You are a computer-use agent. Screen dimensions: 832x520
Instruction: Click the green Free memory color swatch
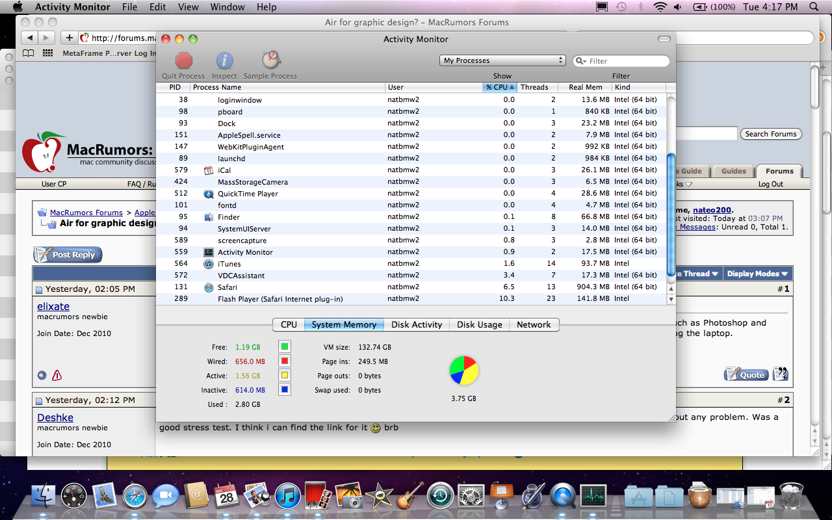pyautogui.click(x=284, y=346)
